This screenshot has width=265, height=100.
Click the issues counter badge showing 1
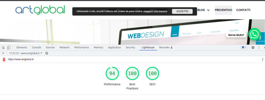pos(244,48)
